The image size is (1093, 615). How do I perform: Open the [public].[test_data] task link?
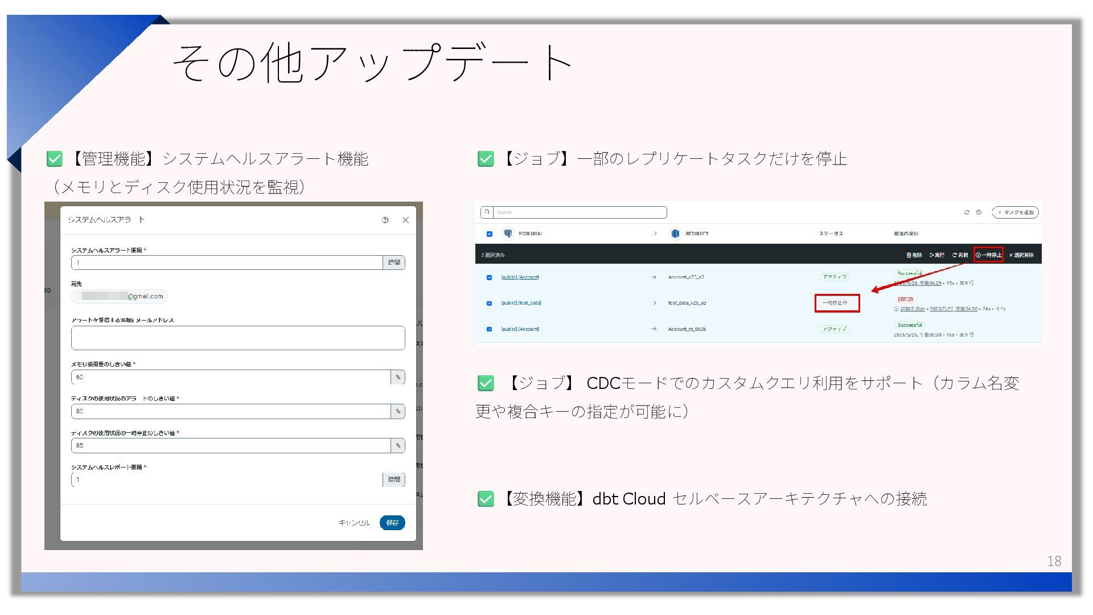click(x=521, y=303)
